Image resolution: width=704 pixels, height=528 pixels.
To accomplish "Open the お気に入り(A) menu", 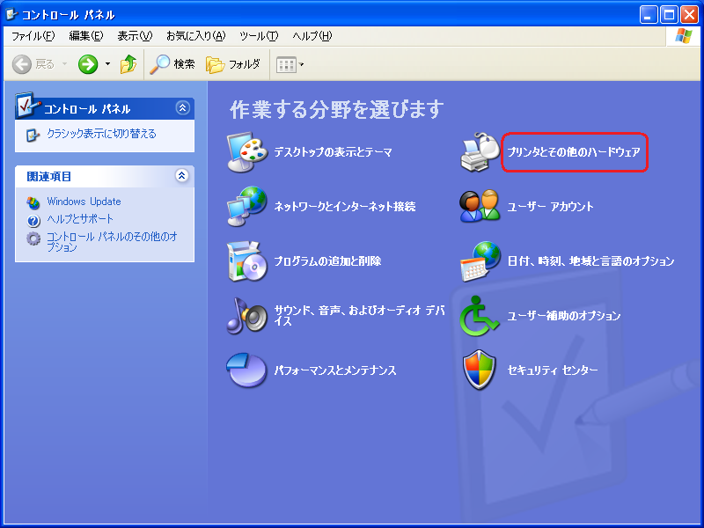I will (195, 36).
